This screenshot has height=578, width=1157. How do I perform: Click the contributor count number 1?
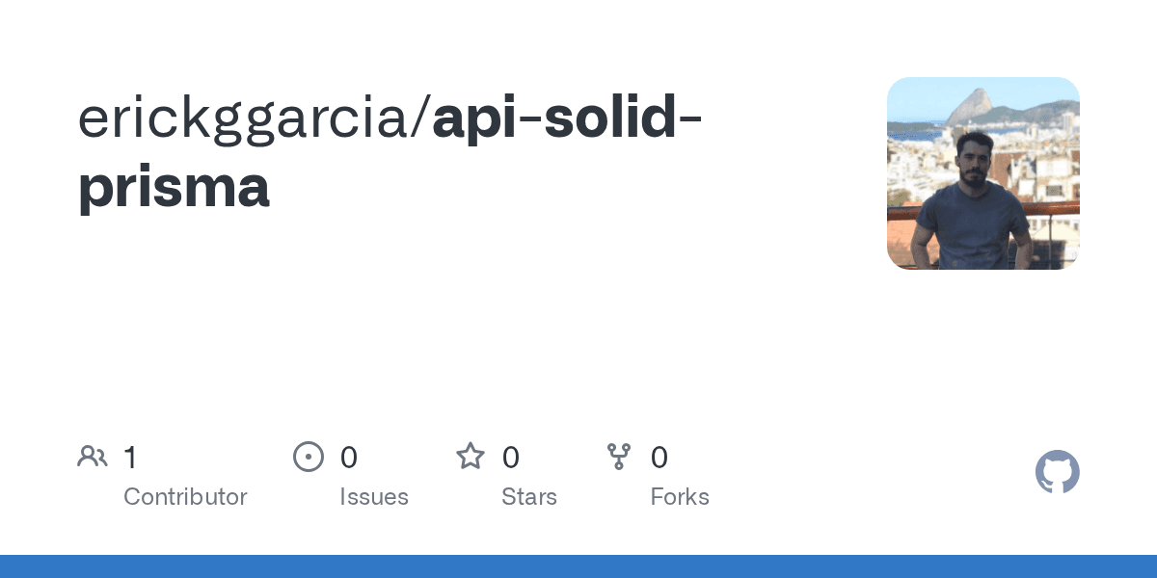130,458
